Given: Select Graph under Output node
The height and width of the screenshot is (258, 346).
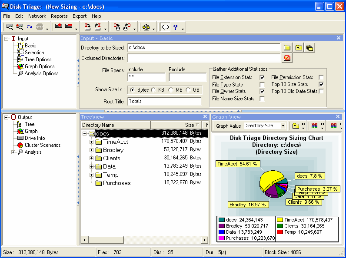Looking at the screenshot, I should (x=31, y=131).
